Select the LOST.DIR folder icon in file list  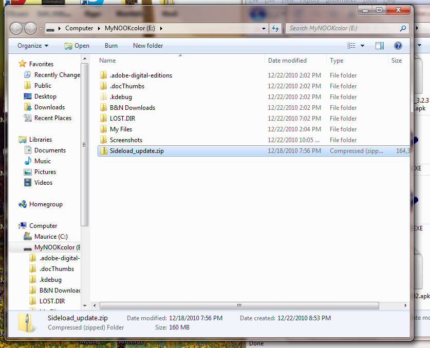[103, 119]
